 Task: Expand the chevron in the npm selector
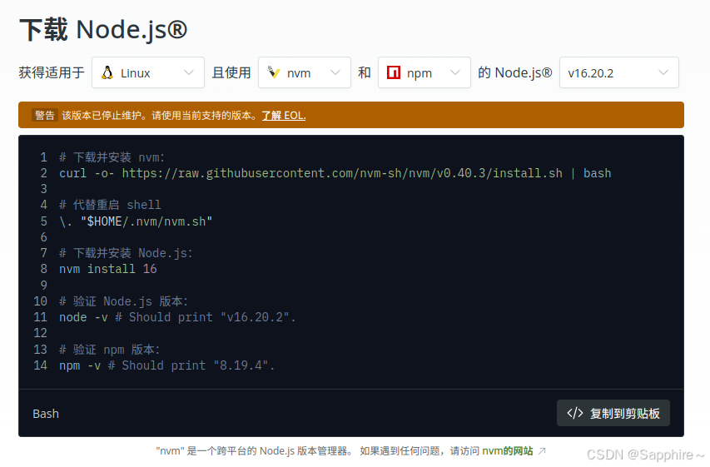(455, 72)
